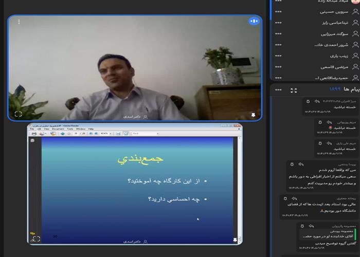
Task: Open the Help menu in Adobe Reader
Action: [x=91, y=129]
